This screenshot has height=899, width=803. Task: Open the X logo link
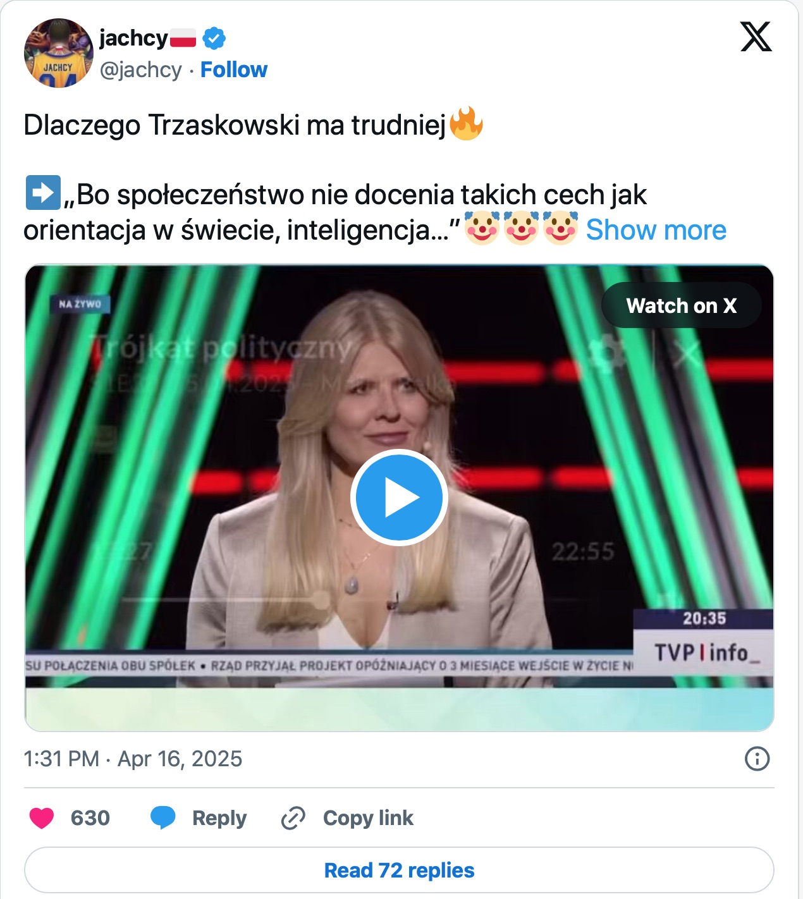pos(756,37)
